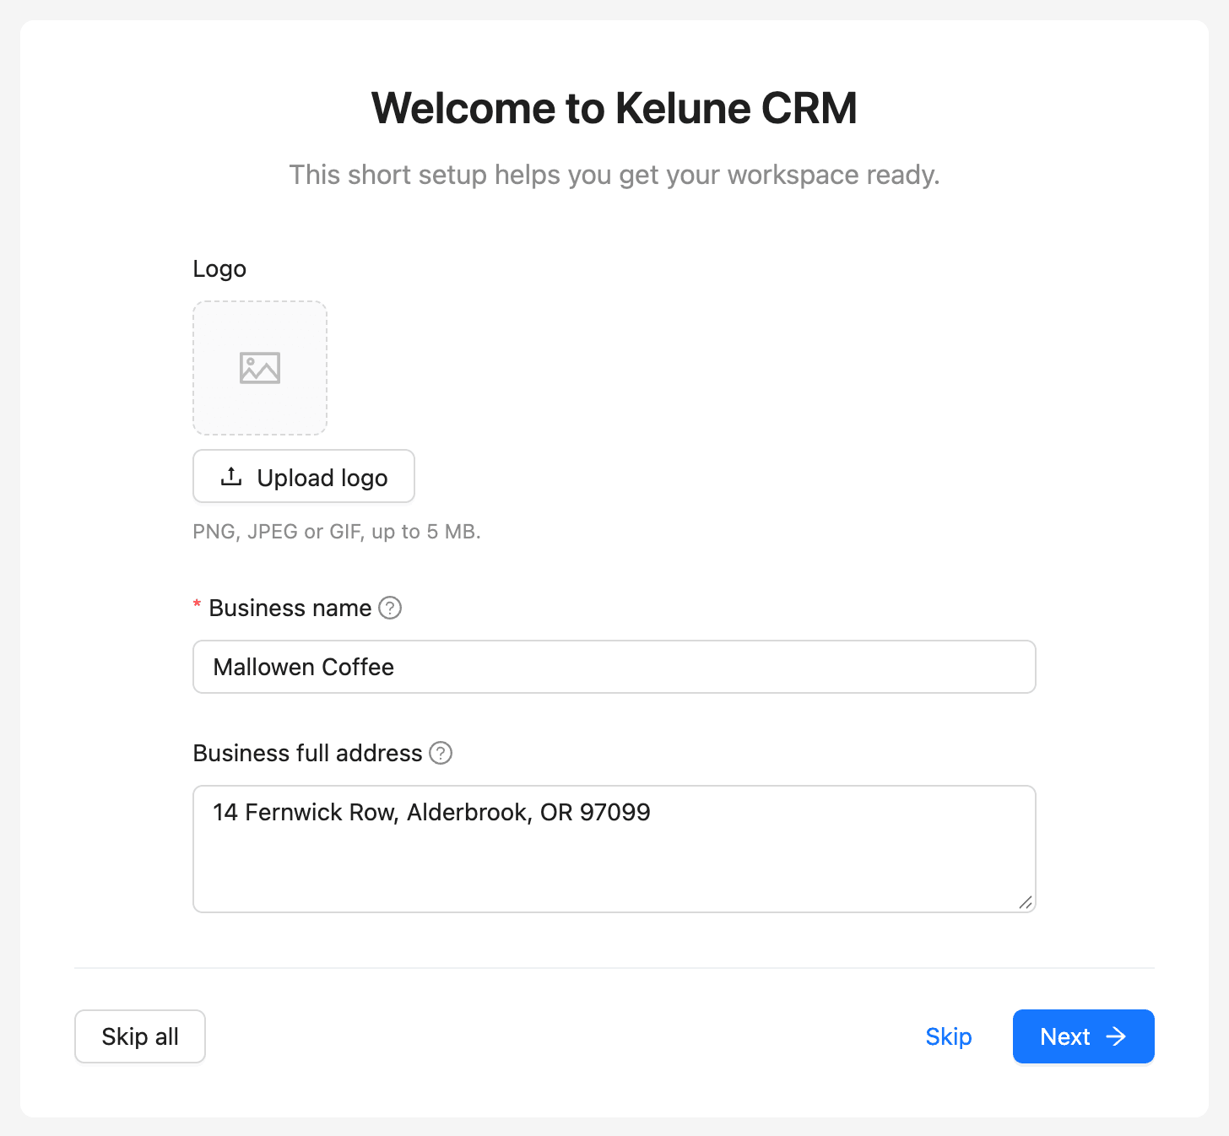This screenshot has width=1229, height=1136.
Task: Skip this setup step via Skip link
Action: pyautogui.click(x=949, y=1036)
